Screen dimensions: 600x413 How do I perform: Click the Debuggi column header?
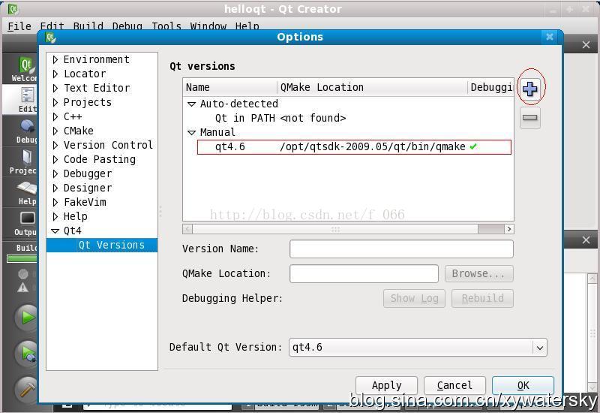[490, 87]
